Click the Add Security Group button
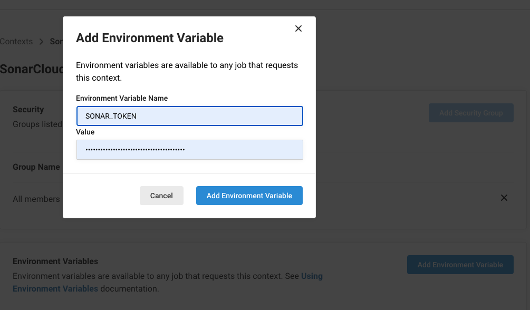This screenshot has width=530, height=310. [x=470, y=113]
